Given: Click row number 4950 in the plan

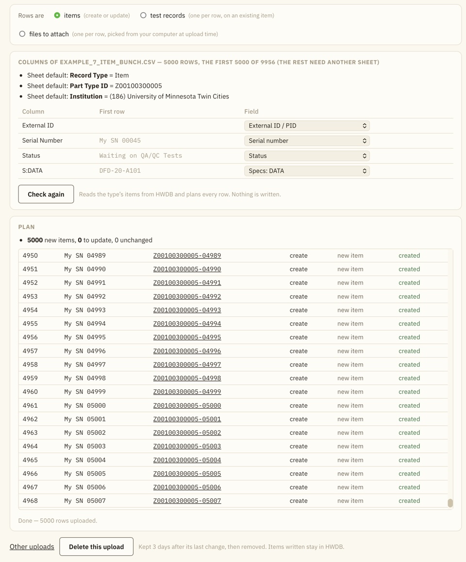Looking at the screenshot, I should coord(30,256).
